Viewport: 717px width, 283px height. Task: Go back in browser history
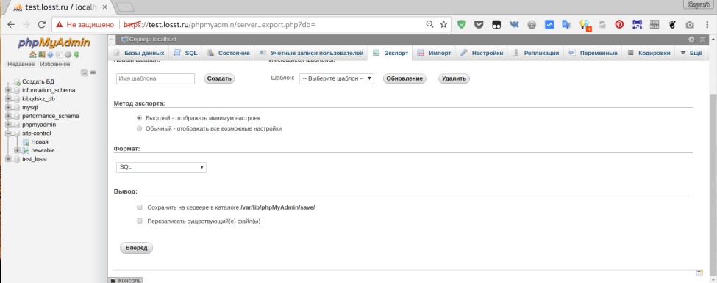pos(12,25)
